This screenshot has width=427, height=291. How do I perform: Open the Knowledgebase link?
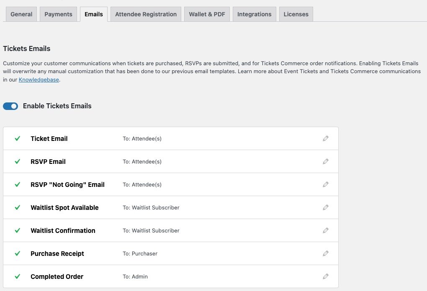(39, 79)
